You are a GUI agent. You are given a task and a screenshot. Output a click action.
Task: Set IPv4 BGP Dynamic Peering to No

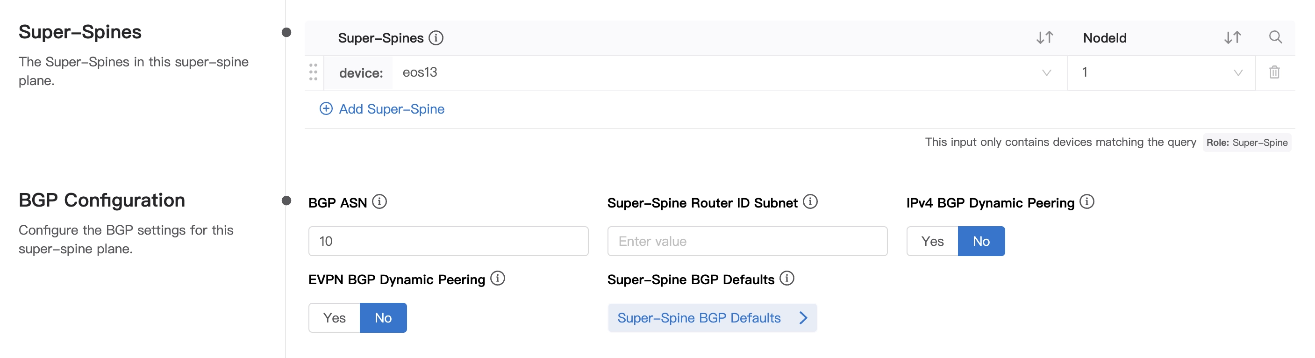point(981,242)
